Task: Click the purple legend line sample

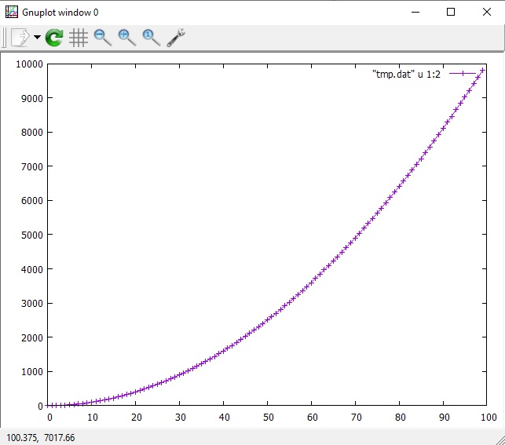Action: tap(465, 74)
